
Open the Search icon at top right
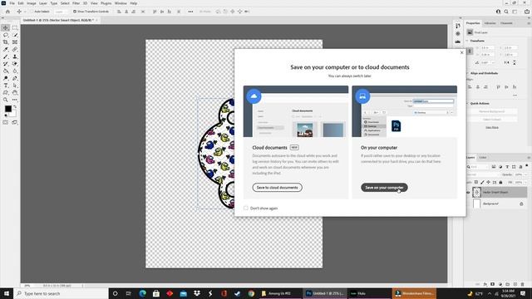[x=506, y=12]
